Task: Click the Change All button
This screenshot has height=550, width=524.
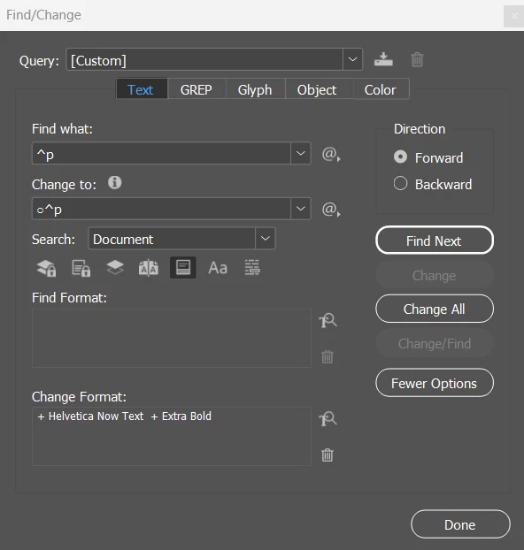Action: point(435,309)
